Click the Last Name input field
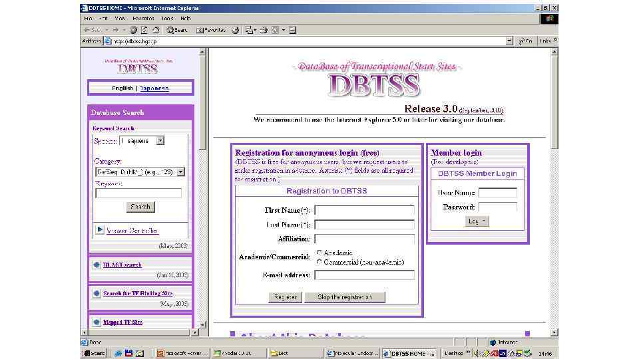The height and width of the screenshot is (359, 639). pyautogui.click(x=364, y=224)
